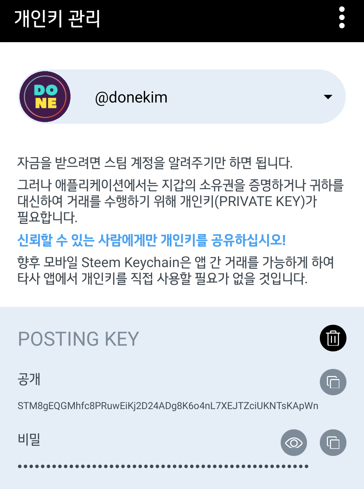Tap the 비밀 label
Image resolution: width=364 pixels, height=489 pixels.
(x=29, y=439)
